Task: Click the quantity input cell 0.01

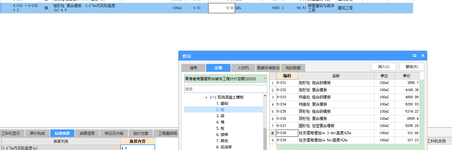Action: [x=221, y=8]
